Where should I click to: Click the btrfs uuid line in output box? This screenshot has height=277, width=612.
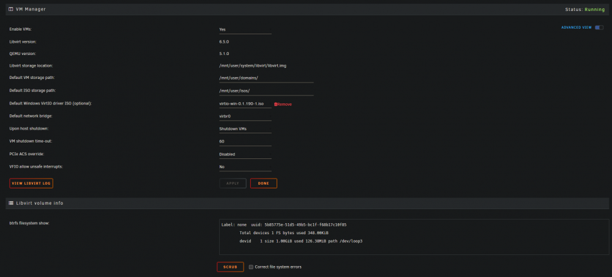pyautogui.click(x=284, y=225)
